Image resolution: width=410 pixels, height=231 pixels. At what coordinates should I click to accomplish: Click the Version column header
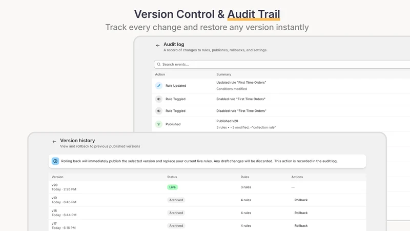tap(57, 177)
